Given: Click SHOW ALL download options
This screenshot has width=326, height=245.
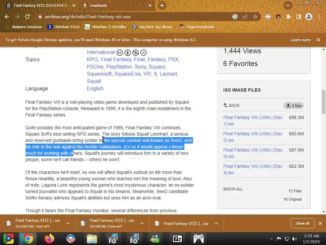Looking at the screenshot, I should point(233,189).
